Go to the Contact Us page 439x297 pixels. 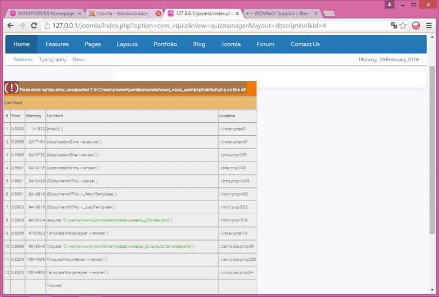point(305,44)
